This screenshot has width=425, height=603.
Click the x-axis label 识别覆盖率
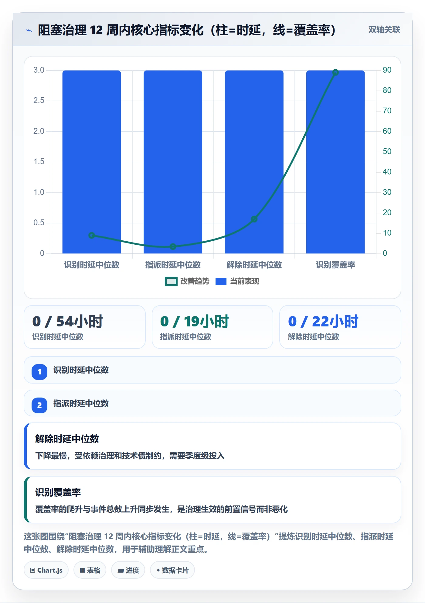coord(335,265)
